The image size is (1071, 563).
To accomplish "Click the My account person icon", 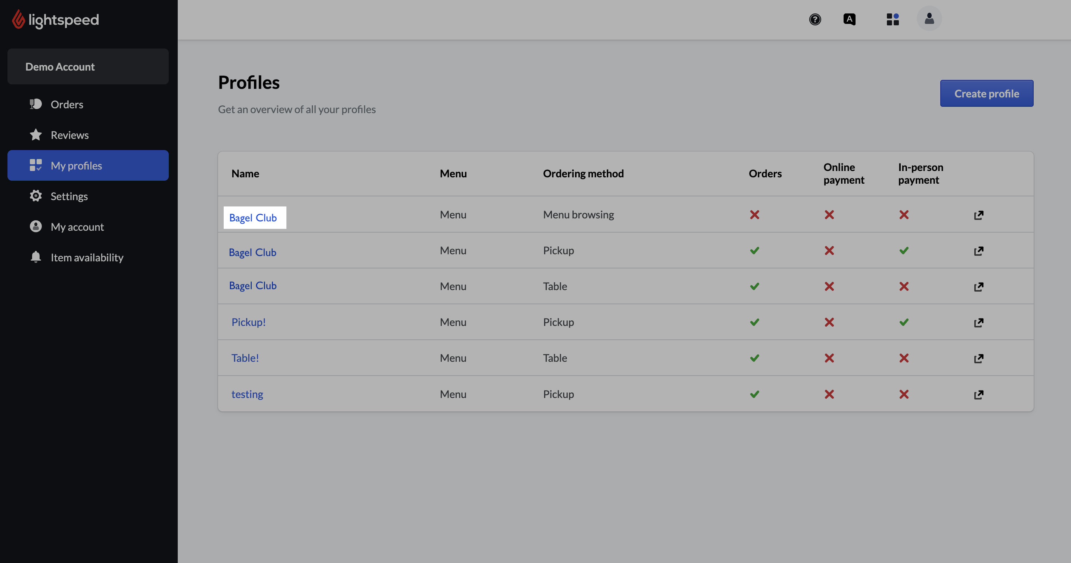I will [x=36, y=227].
